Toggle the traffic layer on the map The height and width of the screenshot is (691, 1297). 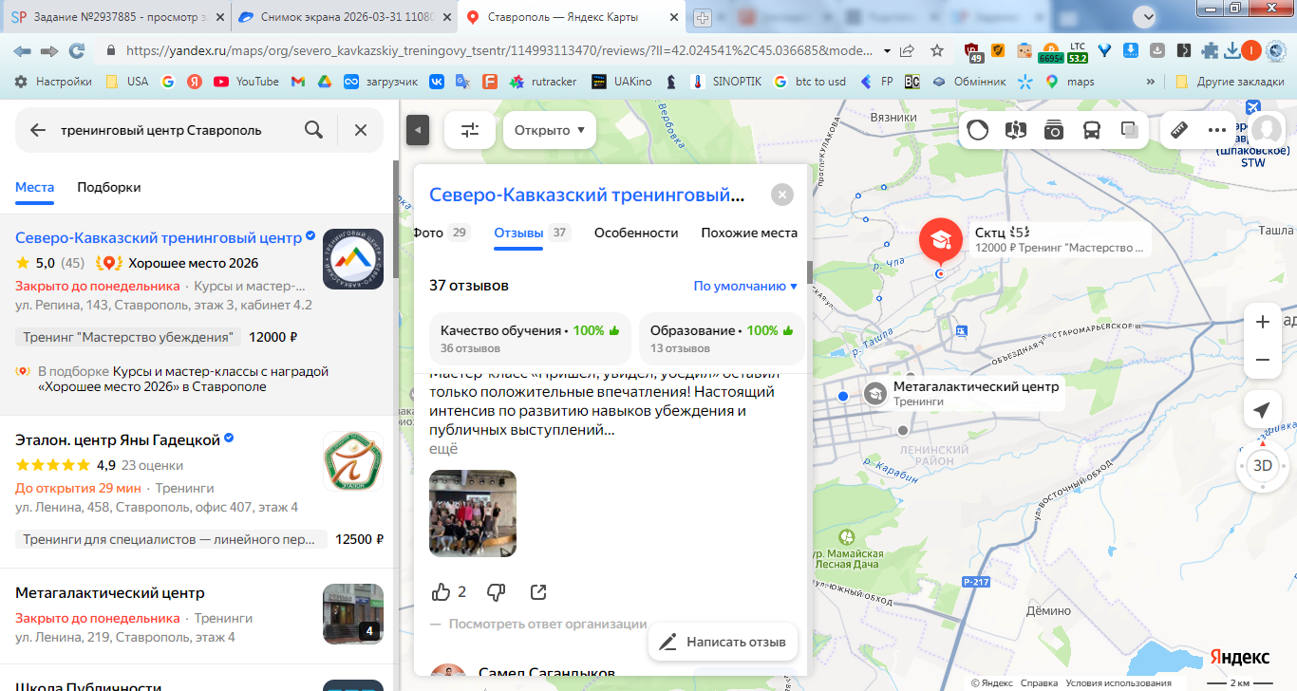tap(978, 130)
